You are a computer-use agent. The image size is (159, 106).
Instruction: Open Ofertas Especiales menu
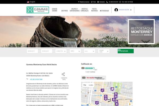(85, 10)
